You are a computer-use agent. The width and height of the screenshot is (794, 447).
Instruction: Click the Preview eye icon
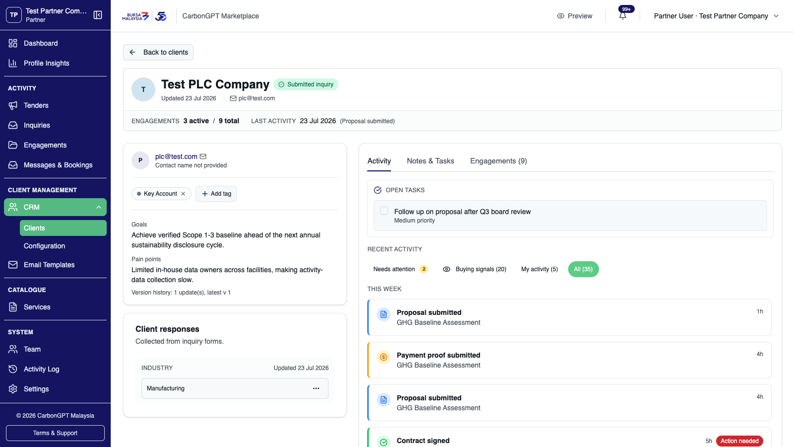pos(561,16)
